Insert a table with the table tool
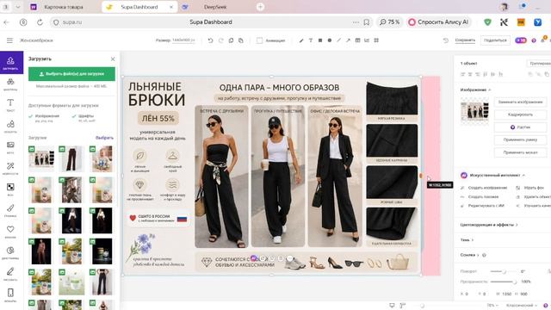Screen dimensions: 551x310 click(x=357, y=40)
